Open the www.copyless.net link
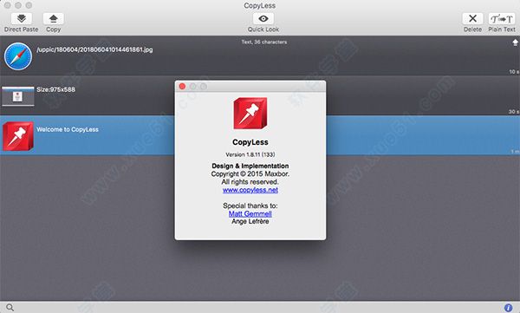Screen dimensions: 520x313 pos(250,190)
